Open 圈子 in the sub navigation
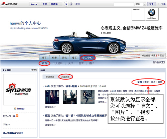 click(92, 63)
